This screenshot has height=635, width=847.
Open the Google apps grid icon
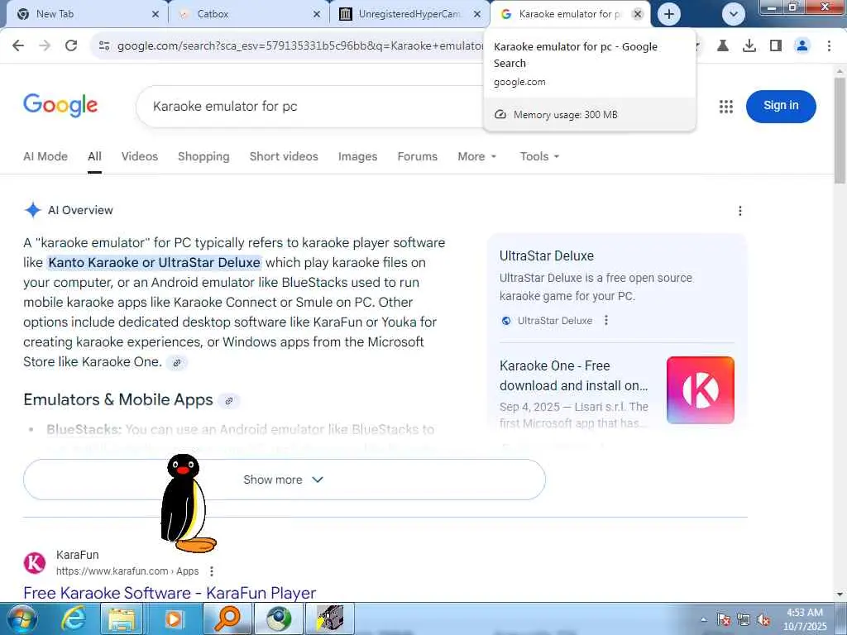[726, 107]
